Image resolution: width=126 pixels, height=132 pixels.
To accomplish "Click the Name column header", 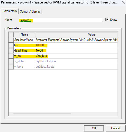I will click(x=25, y=34).
